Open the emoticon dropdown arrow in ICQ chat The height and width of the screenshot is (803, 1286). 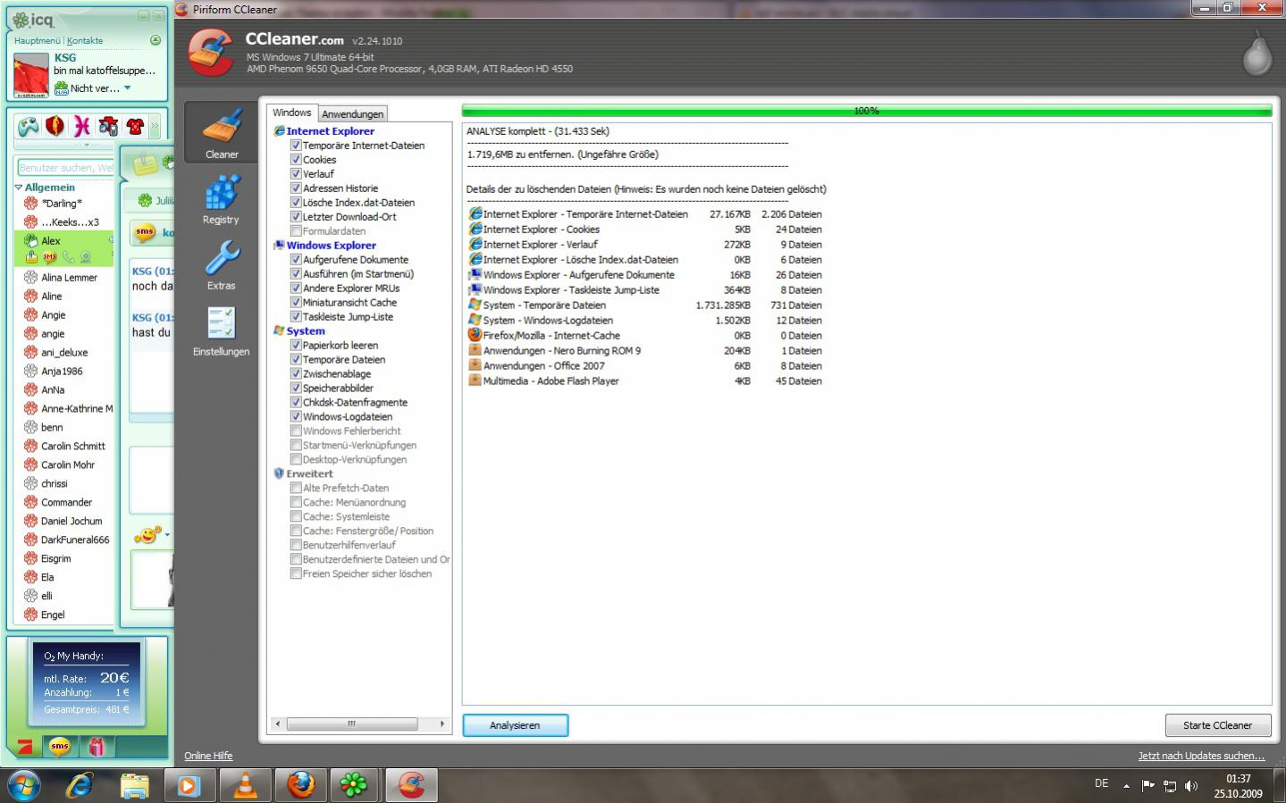(x=167, y=535)
